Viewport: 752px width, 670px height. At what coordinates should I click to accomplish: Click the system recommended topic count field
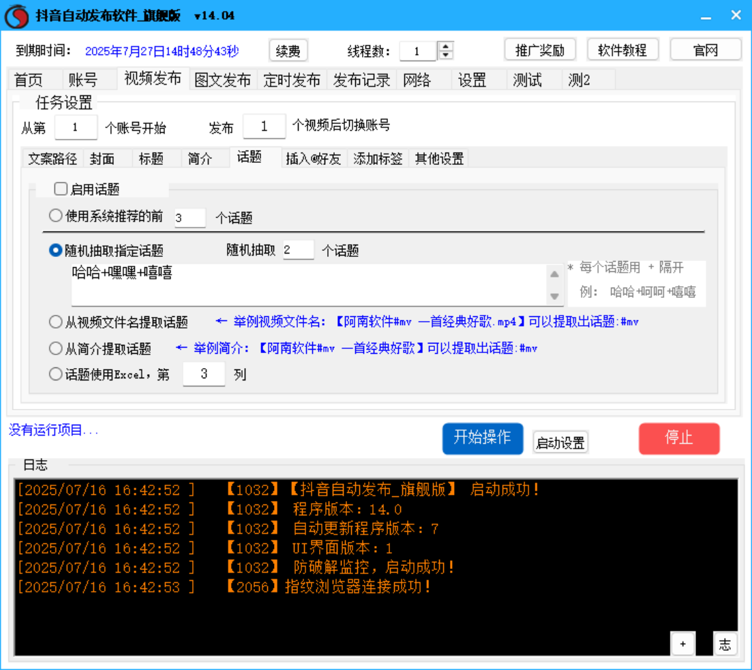click(190, 217)
